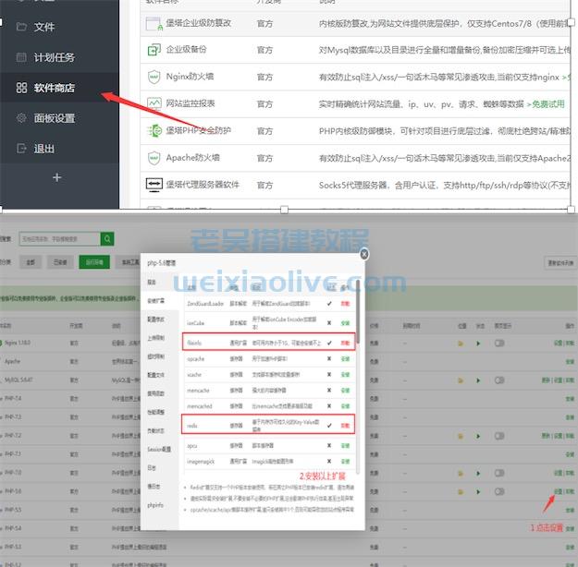
Task: Click 更新软件列表 button on the right
Action: pyautogui.click(x=560, y=263)
